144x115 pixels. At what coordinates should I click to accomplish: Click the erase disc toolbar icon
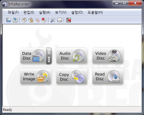point(44,20)
